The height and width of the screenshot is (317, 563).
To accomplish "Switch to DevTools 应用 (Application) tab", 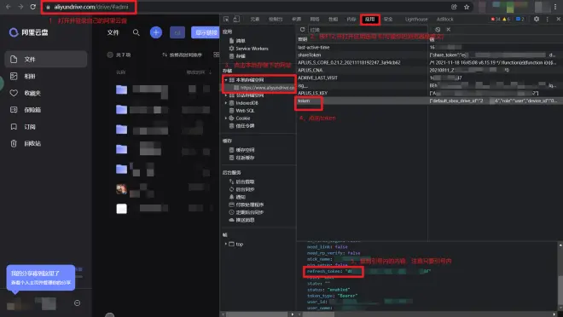I will point(370,20).
